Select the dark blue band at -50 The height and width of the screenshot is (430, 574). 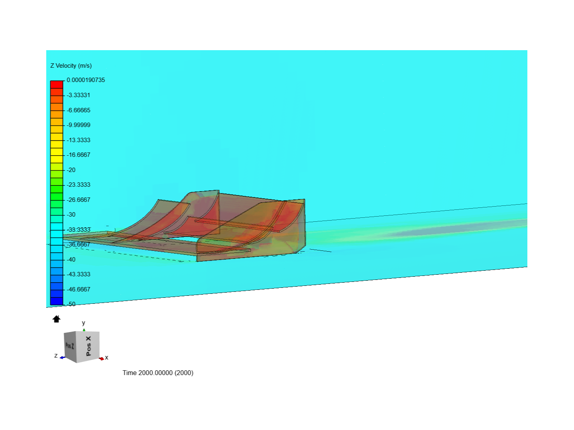(x=57, y=301)
